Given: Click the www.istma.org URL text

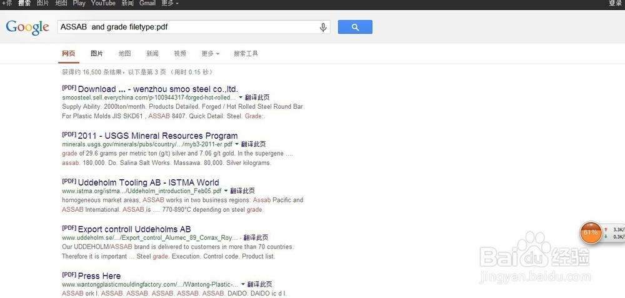Looking at the screenshot, I should point(141,191).
